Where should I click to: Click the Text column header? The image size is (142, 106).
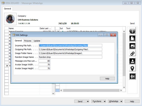[68, 28]
